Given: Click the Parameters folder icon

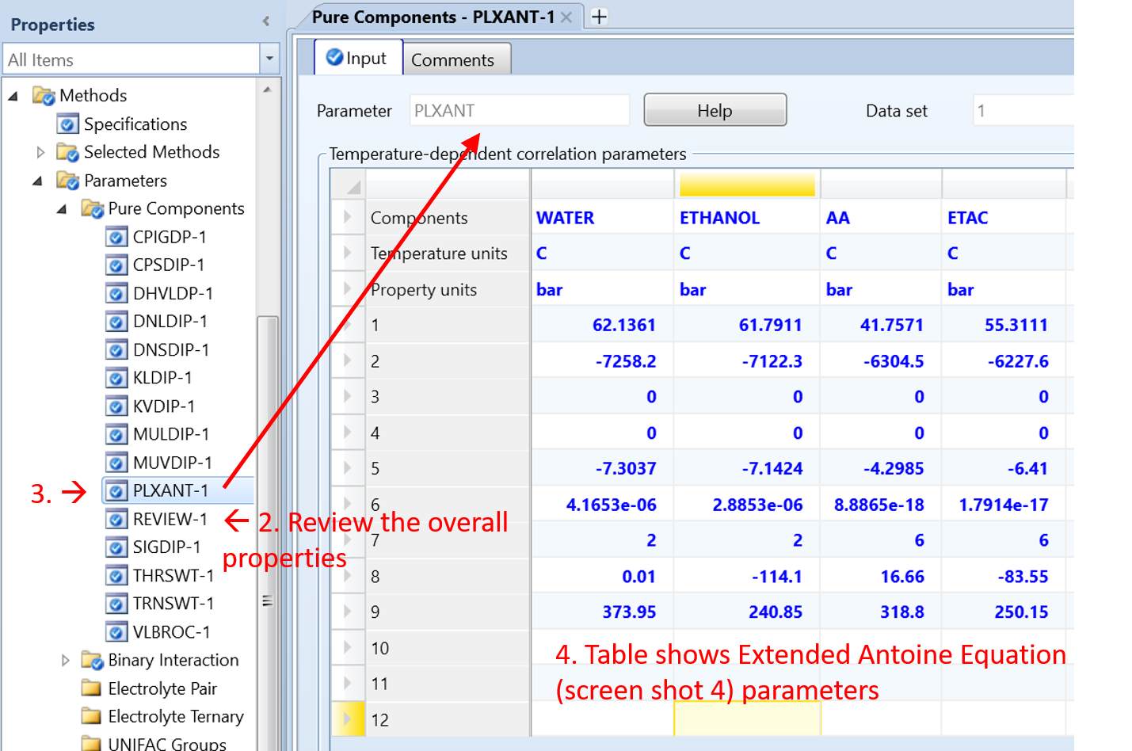Looking at the screenshot, I should pos(68,181).
